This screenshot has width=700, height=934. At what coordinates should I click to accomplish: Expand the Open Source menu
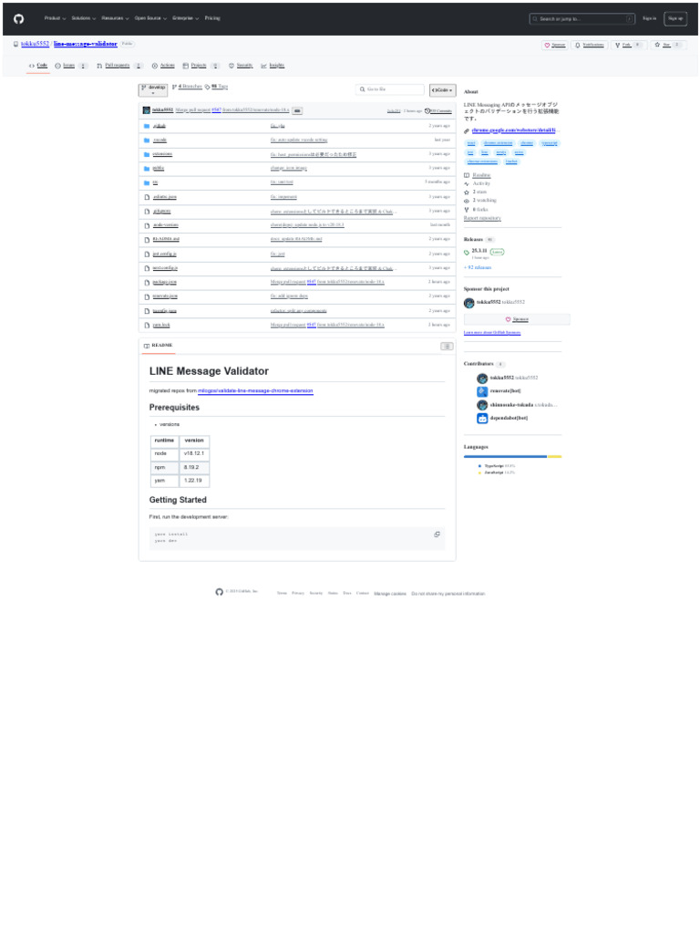[150, 18]
